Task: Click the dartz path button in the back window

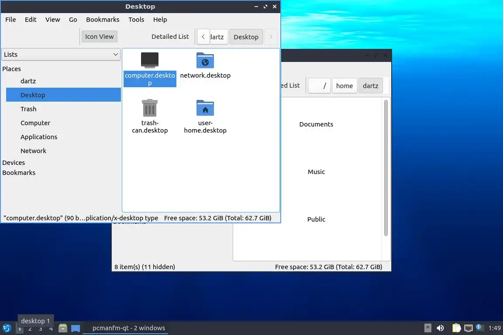Action: click(x=371, y=85)
